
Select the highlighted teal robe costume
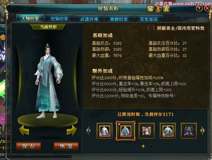[x=126, y=131]
